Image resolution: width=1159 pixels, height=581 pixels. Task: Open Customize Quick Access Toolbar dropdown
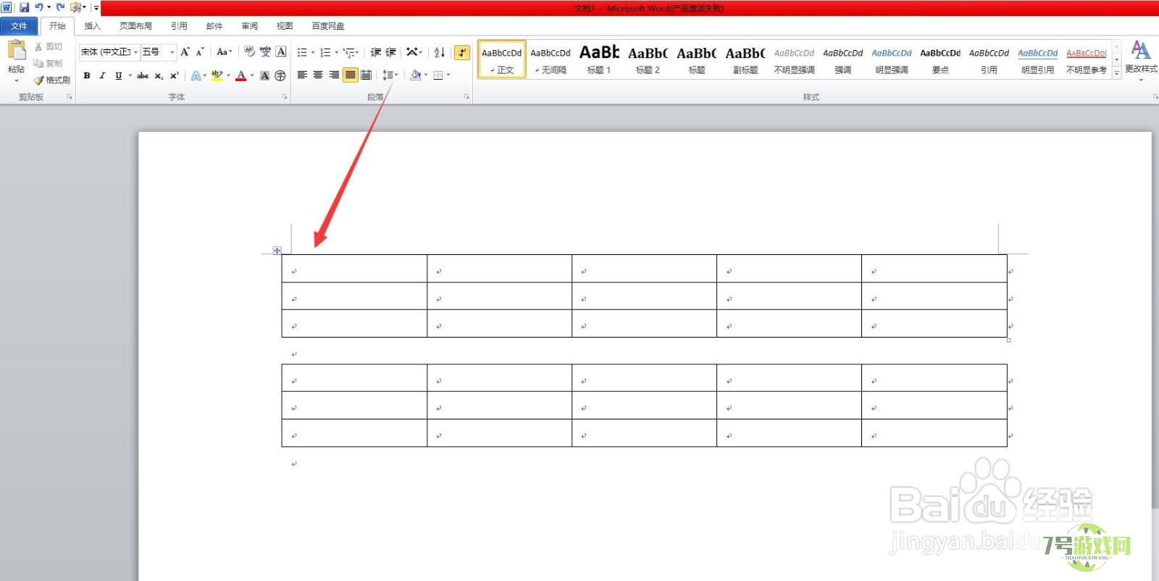(96, 7)
